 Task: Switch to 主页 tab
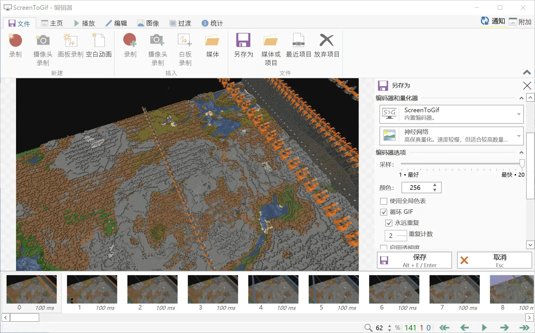(x=52, y=23)
